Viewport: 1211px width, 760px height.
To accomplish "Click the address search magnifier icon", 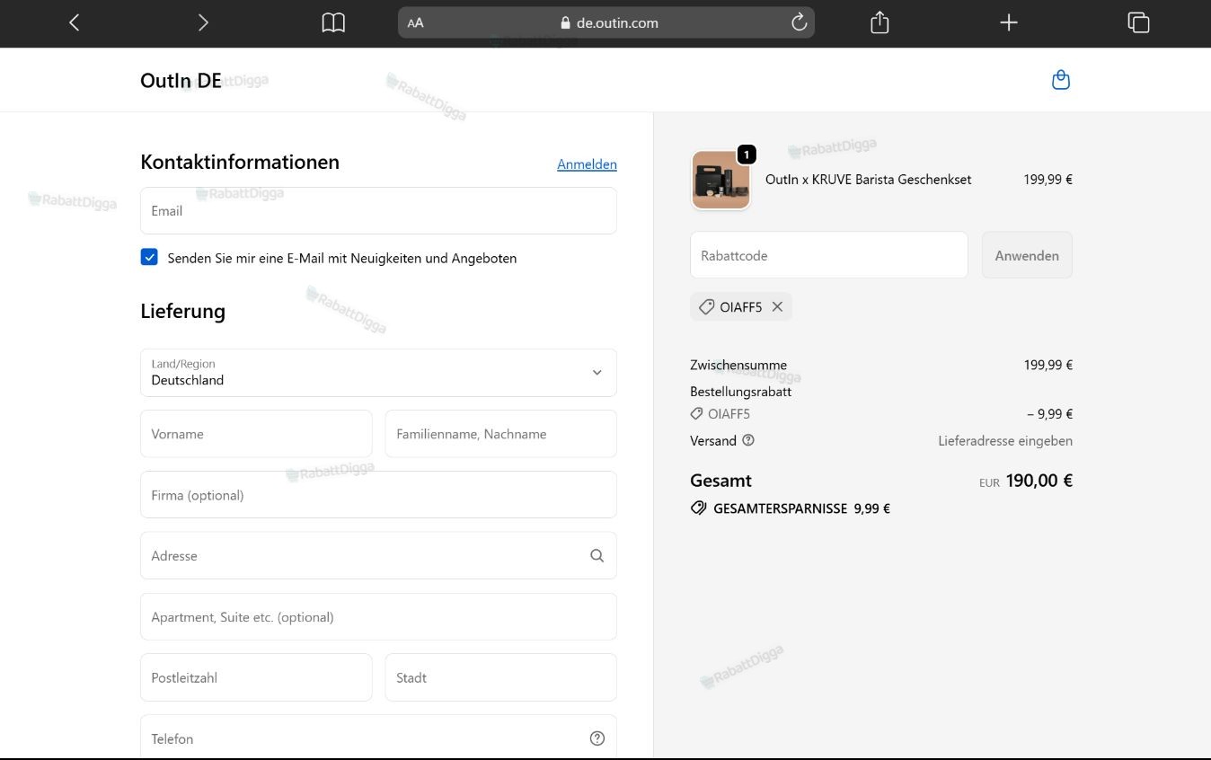I will [597, 556].
